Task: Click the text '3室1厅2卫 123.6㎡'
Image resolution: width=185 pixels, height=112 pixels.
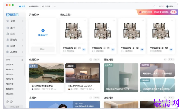Action: [49, 89]
